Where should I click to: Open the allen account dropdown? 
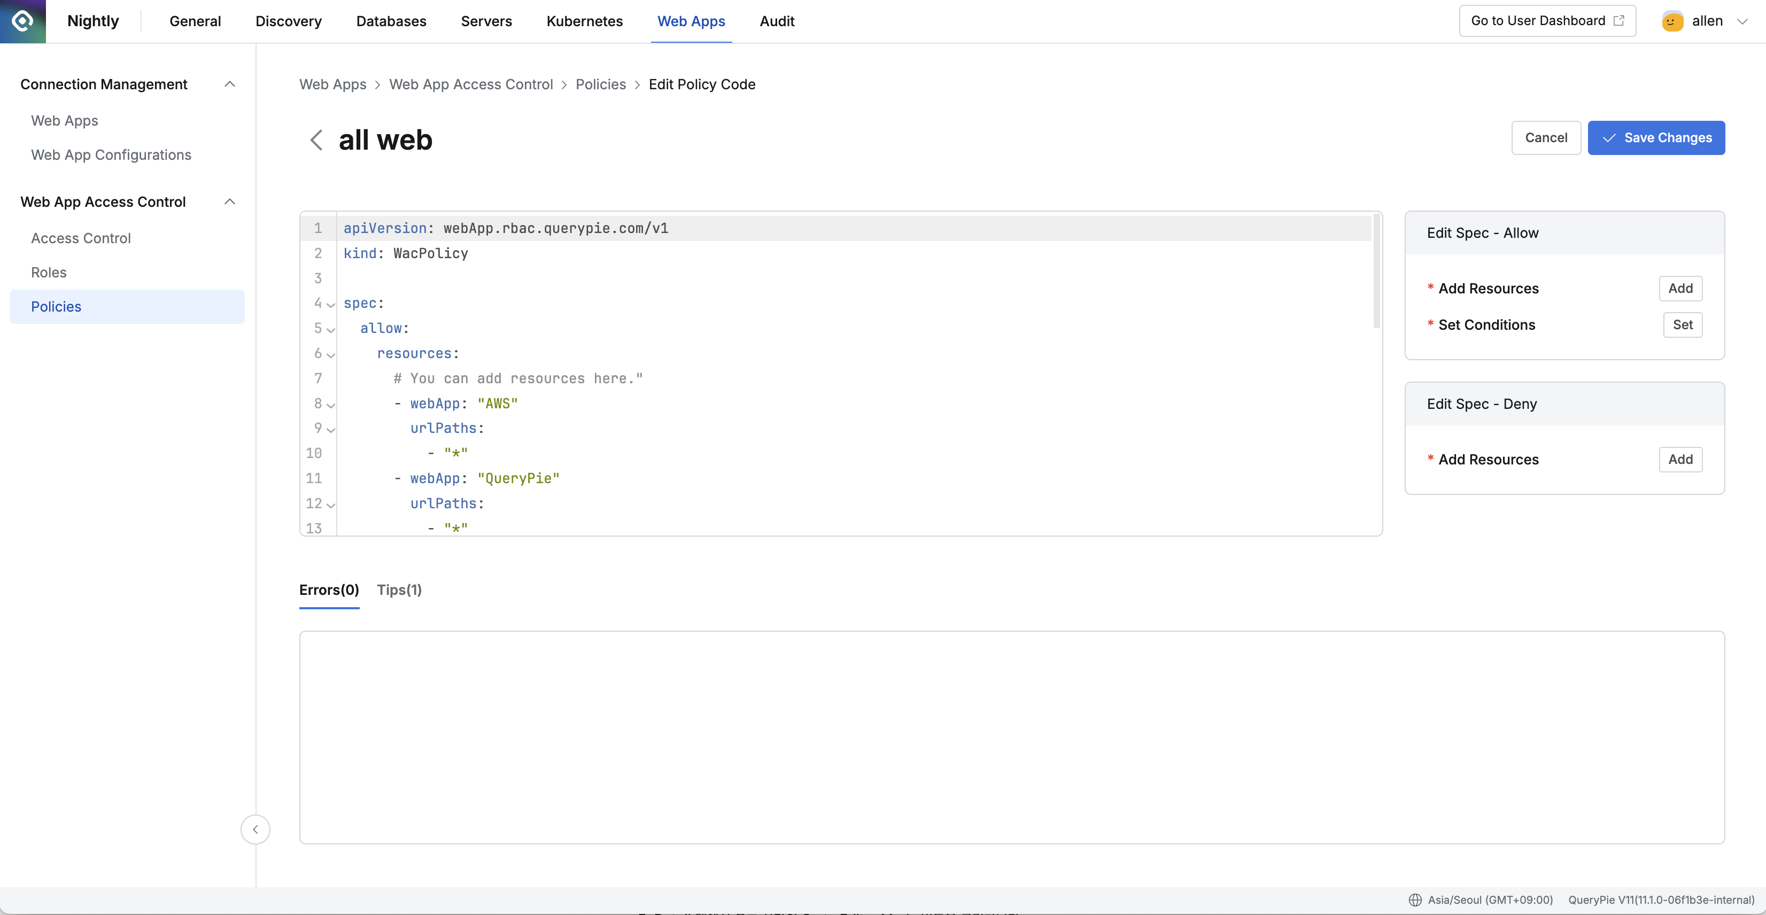click(1742, 21)
